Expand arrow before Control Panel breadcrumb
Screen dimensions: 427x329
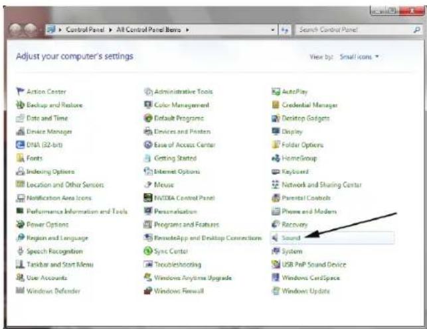(60, 30)
